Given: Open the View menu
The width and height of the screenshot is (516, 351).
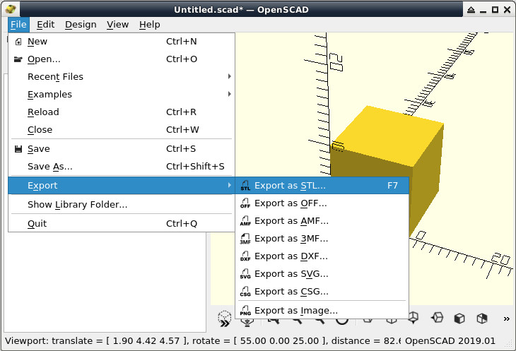Looking at the screenshot, I should click(x=117, y=25).
